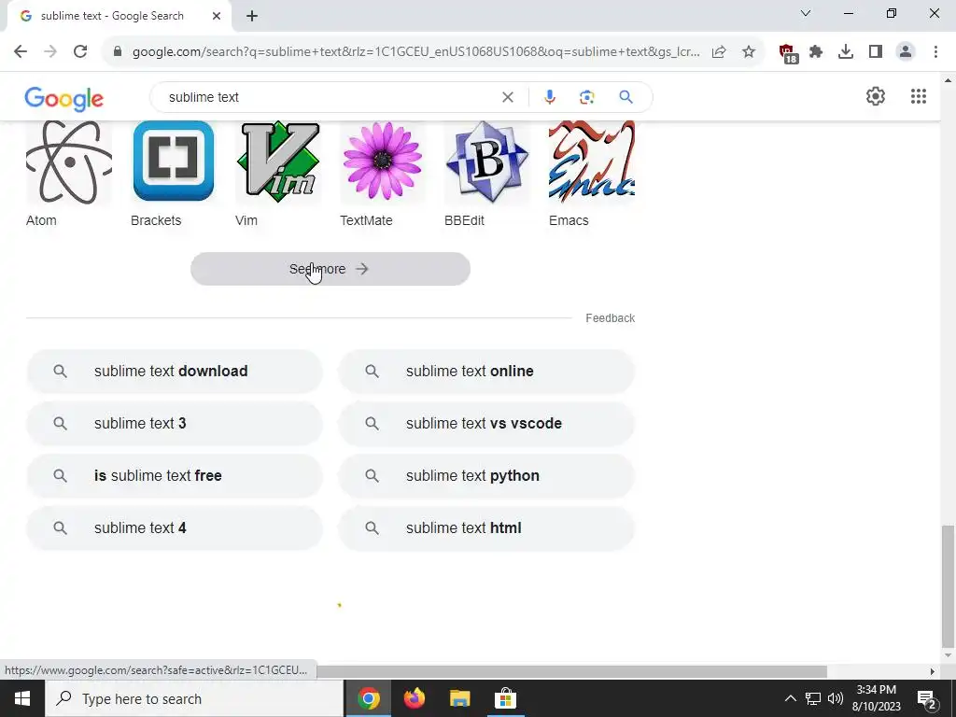The height and width of the screenshot is (717, 956).
Task: Click the padlock site info icon
Action: [x=118, y=52]
